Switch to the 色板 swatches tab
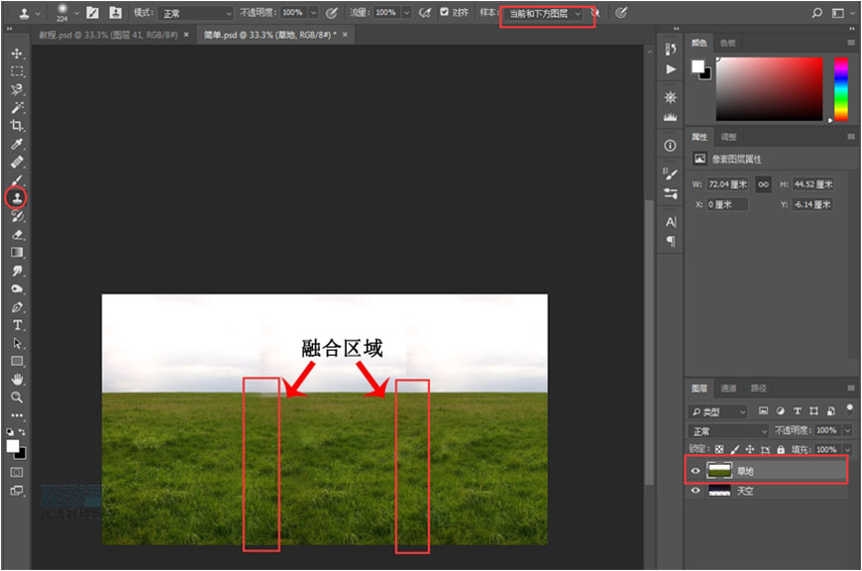 coord(728,43)
